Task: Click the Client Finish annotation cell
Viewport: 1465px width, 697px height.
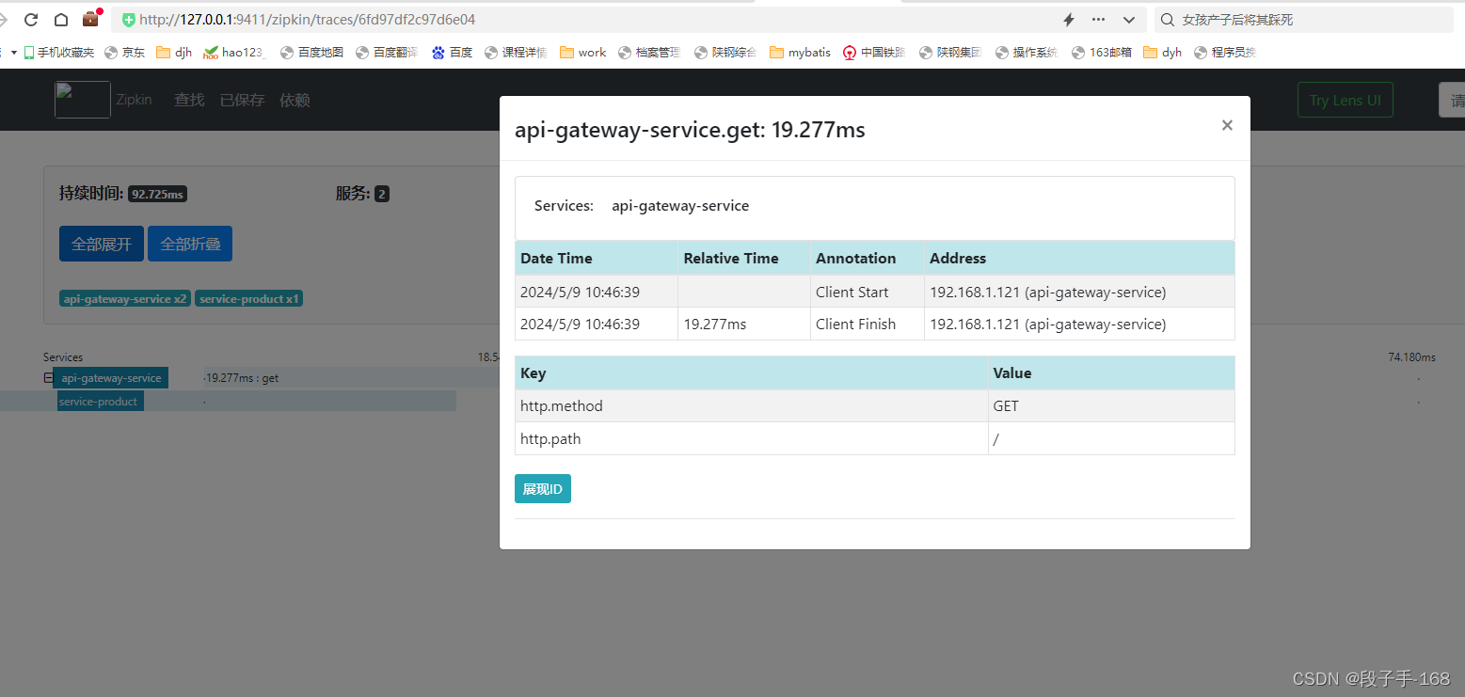Action: (868, 324)
